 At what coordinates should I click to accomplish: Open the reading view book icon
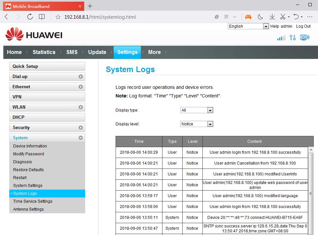coord(42,17)
